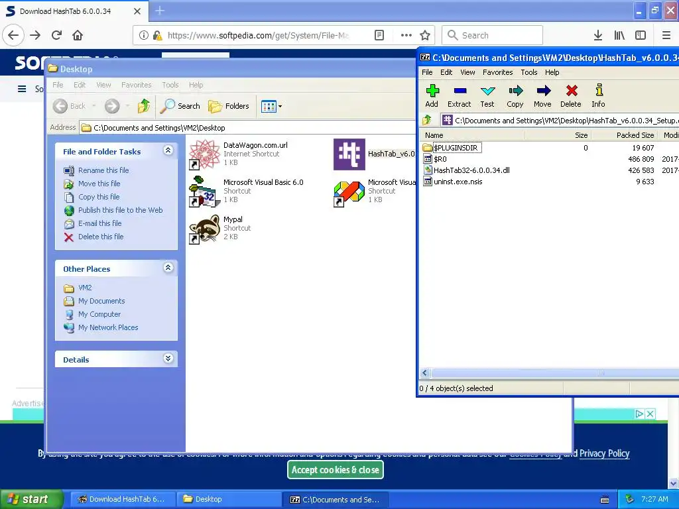Click Move this file

(99, 184)
